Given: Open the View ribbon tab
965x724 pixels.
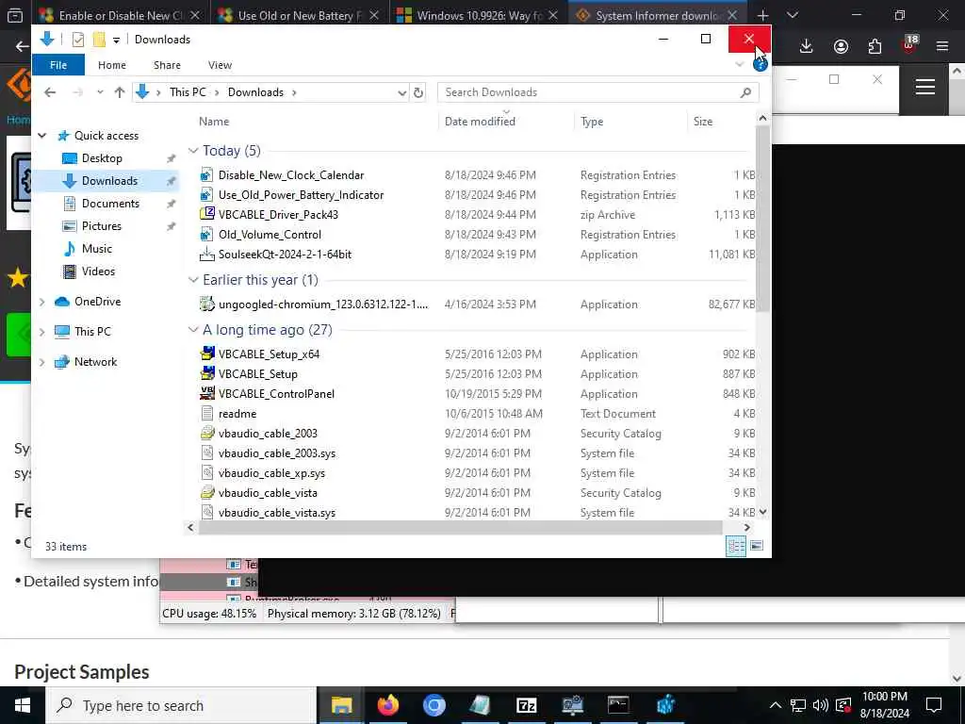Looking at the screenshot, I should [220, 65].
